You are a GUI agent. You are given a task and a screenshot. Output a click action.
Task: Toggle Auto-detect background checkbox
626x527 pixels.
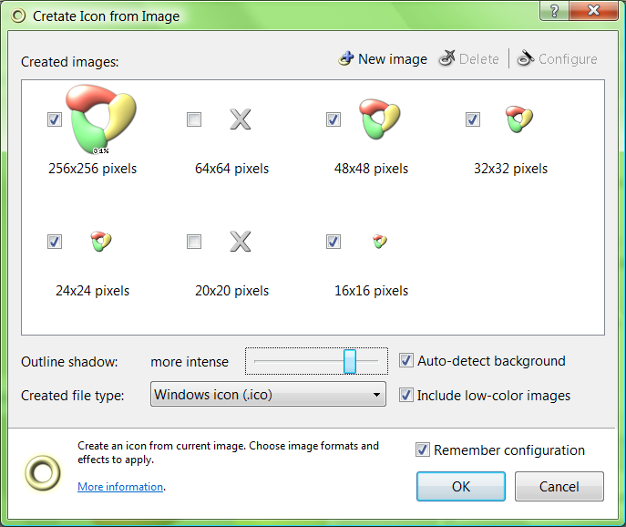(406, 360)
